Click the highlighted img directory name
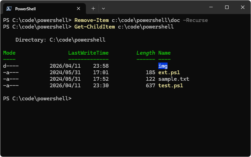The image size is (251, 157). tap(163, 66)
